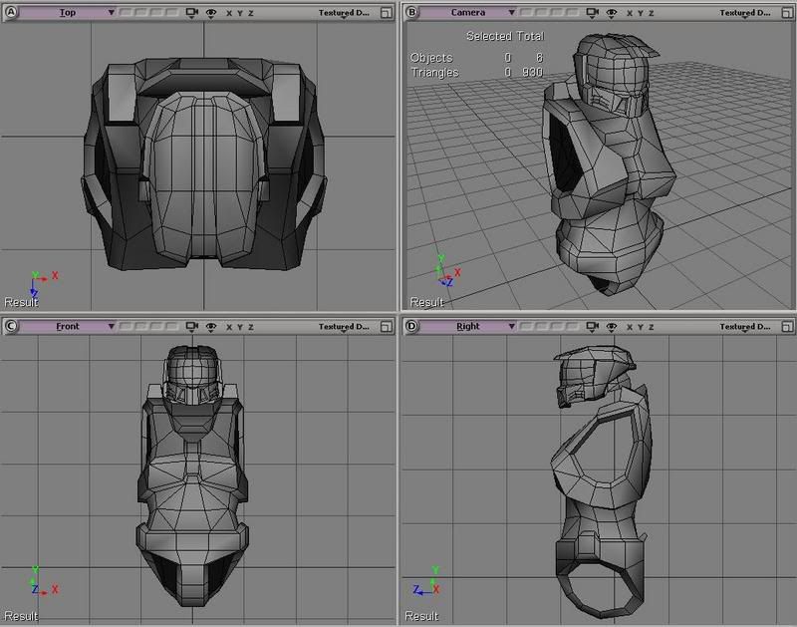Toggle the eye visibility icon in Top viewport
797x627 pixels.
tap(211, 13)
